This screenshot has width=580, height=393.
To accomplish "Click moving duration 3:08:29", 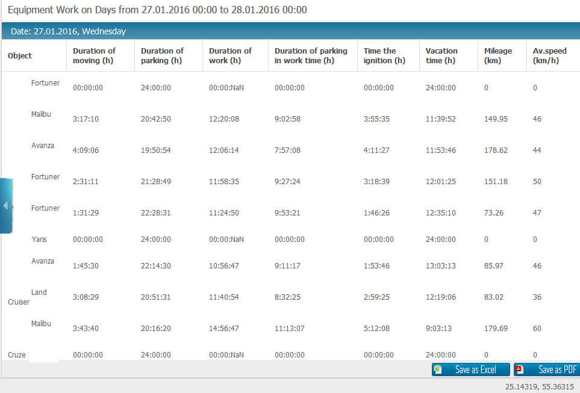I will 86,297.
